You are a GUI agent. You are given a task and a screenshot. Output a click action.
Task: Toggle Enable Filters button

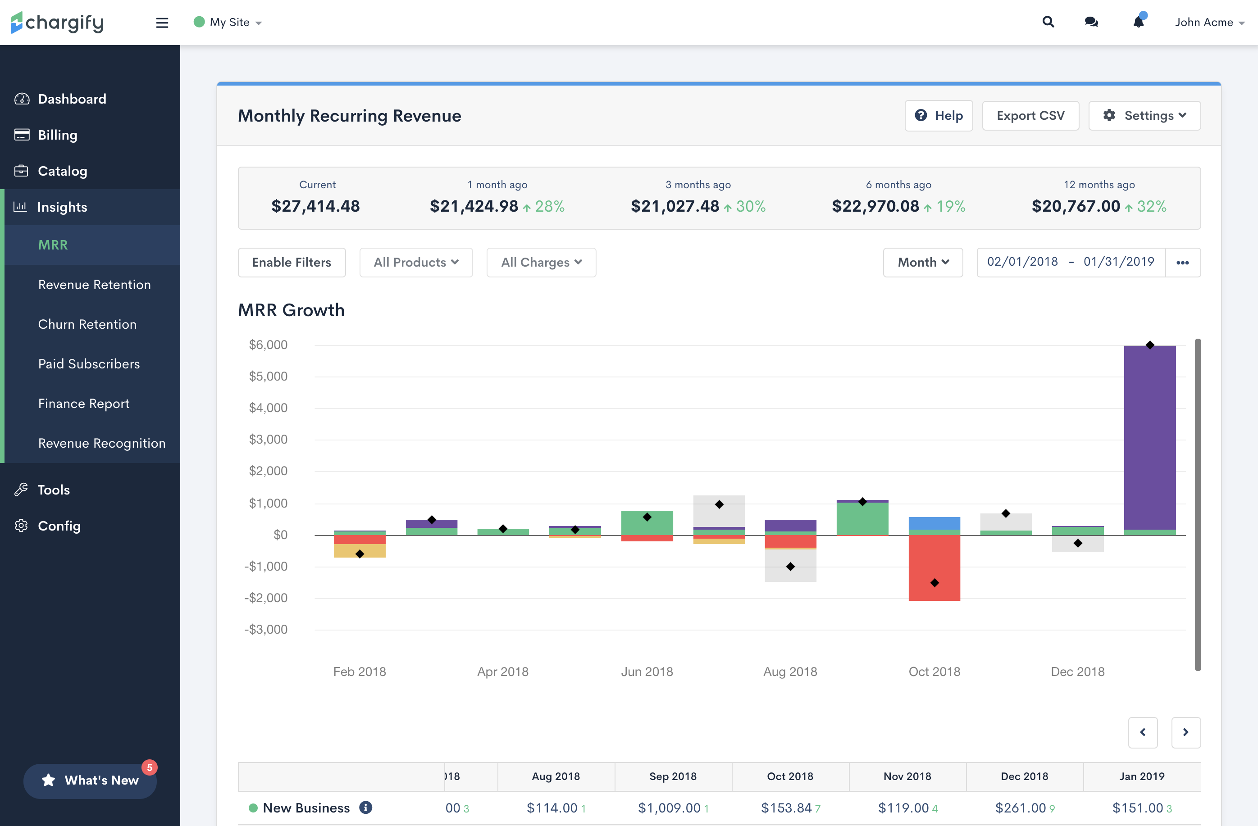click(291, 263)
